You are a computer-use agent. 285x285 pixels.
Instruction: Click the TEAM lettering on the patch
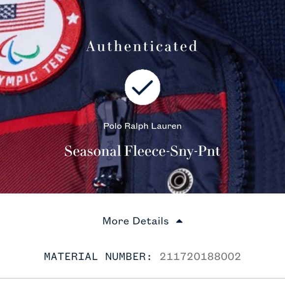(x=57, y=58)
